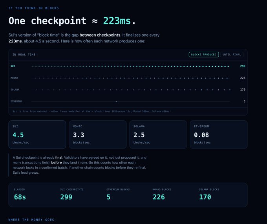Click the bold 'between checkpoints' text

pyautogui.click(x=100, y=35)
